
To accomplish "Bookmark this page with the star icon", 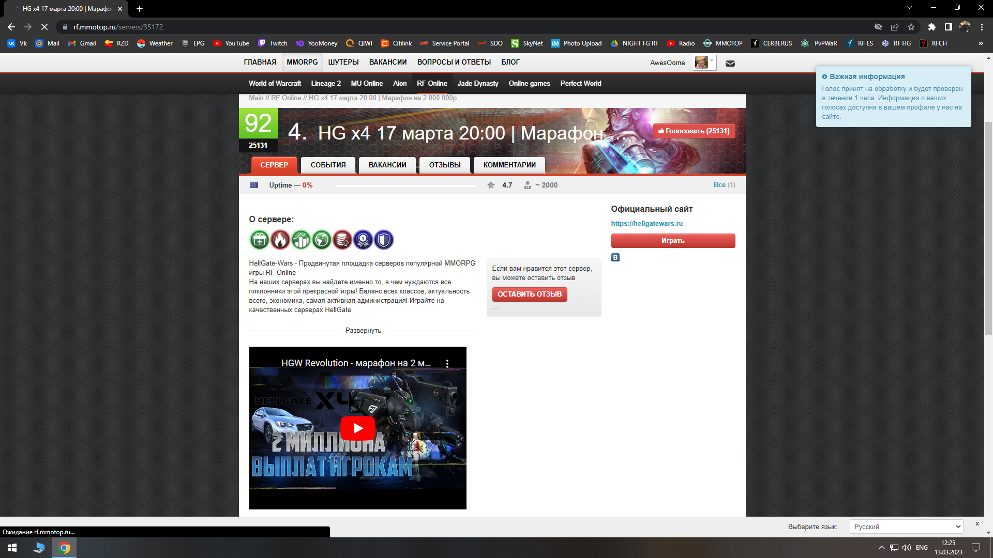I will click(x=911, y=27).
